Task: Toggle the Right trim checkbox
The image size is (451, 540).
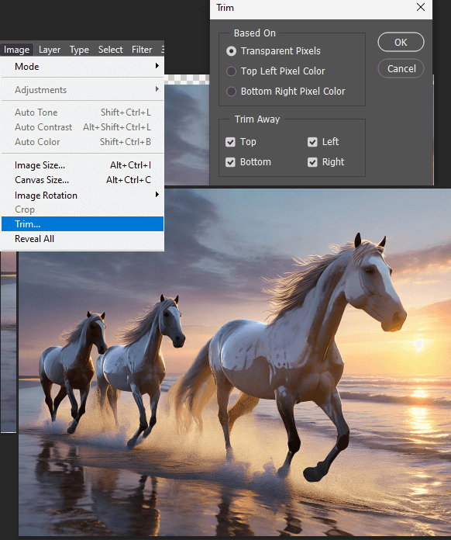Action: (x=312, y=162)
